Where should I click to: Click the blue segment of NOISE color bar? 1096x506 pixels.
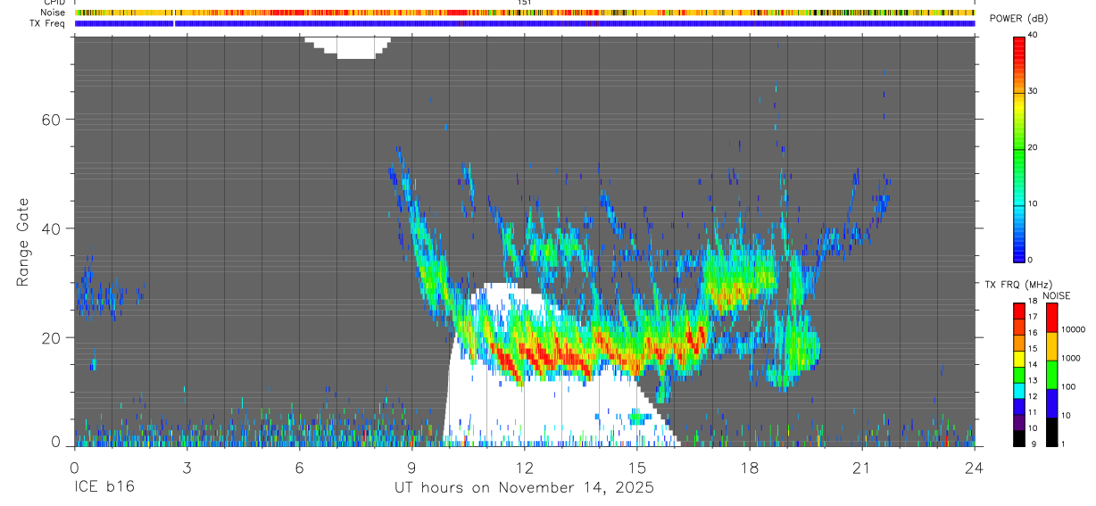click(1051, 403)
